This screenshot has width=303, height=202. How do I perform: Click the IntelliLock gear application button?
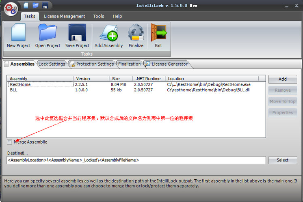point(11,8)
